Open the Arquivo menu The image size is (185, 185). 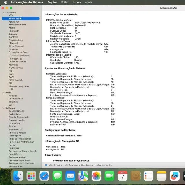[x=52, y=2]
